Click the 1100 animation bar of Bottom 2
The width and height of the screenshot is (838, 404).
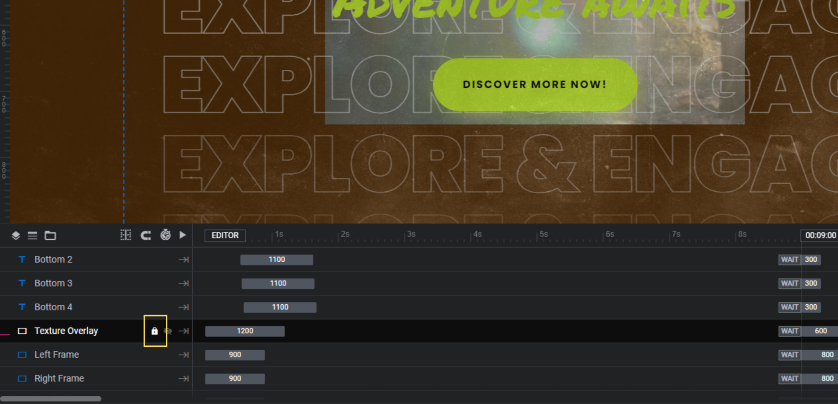pyautogui.click(x=277, y=259)
